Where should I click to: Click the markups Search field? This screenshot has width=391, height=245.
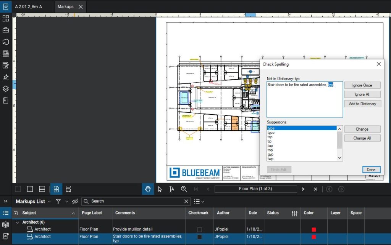(136, 201)
